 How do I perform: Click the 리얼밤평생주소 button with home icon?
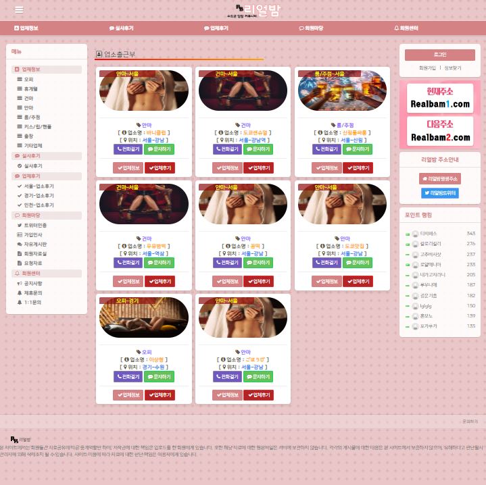440,179
